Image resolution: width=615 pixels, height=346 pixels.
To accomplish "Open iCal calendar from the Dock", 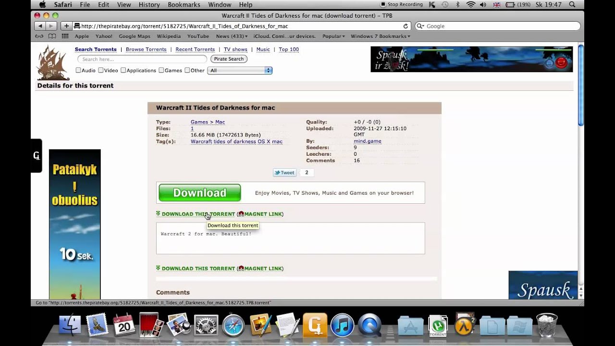I will (124, 325).
